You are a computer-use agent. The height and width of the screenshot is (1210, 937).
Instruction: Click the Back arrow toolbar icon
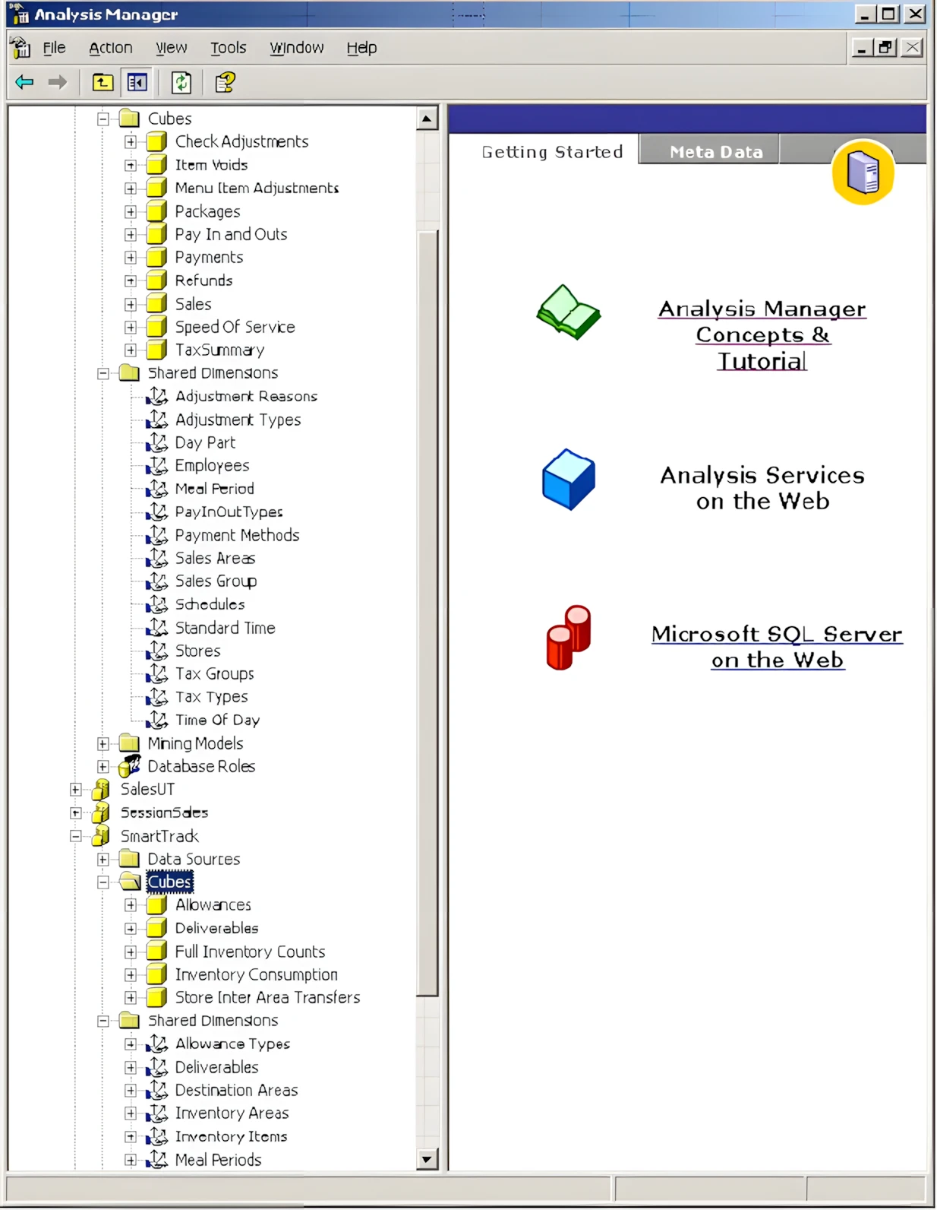click(24, 82)
